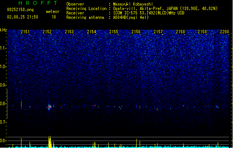Click the Observer field label

(75, 4)
